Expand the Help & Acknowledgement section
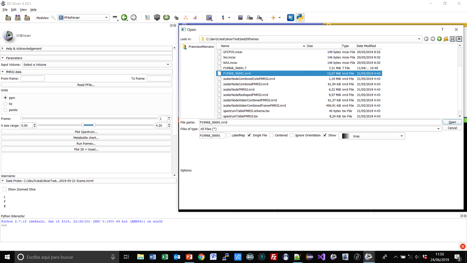 coord(24,49)
